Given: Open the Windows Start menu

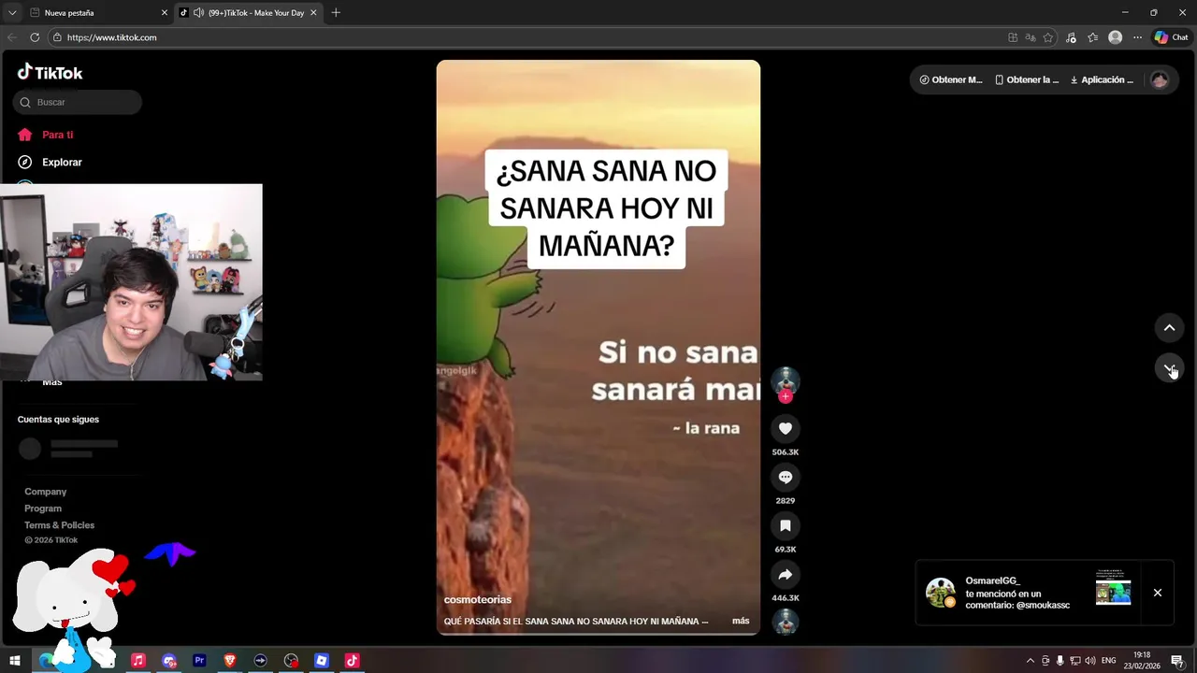Looking at the screenshot, I should (x=15, y=661).
